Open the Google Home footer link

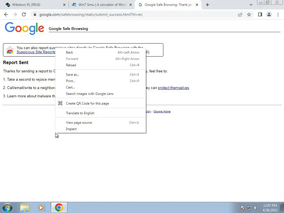(162, 111)
